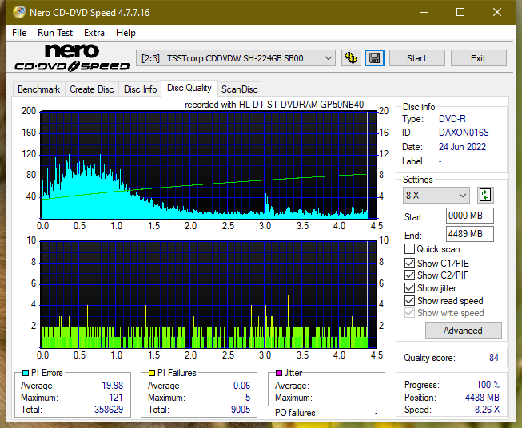This screenshot has width=522, height=428.
Task: Click the Quality score value 84
Action: click(494, 358)
